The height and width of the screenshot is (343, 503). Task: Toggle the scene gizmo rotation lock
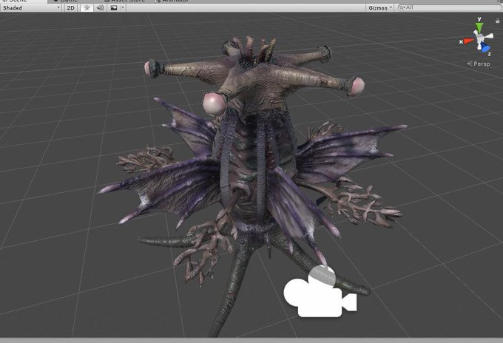point(497,21)
